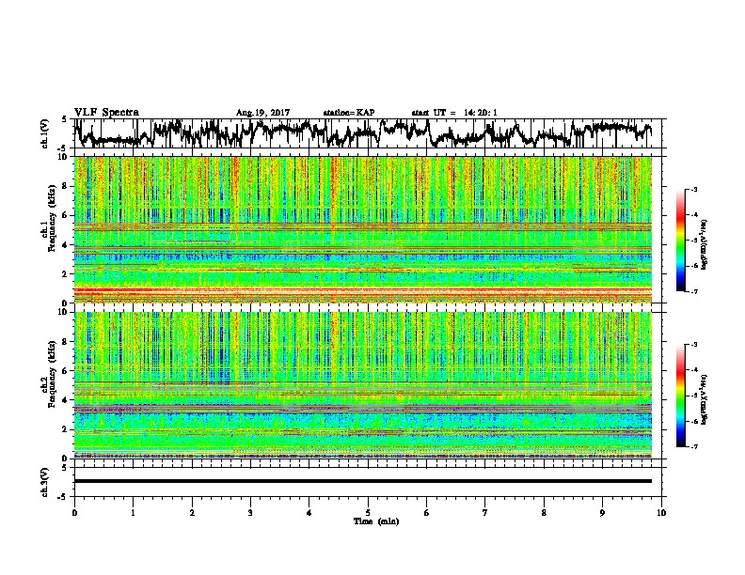Click the "station=KAP" header label
The width and height of the screenshot is (745, 575).
[349, 113]
